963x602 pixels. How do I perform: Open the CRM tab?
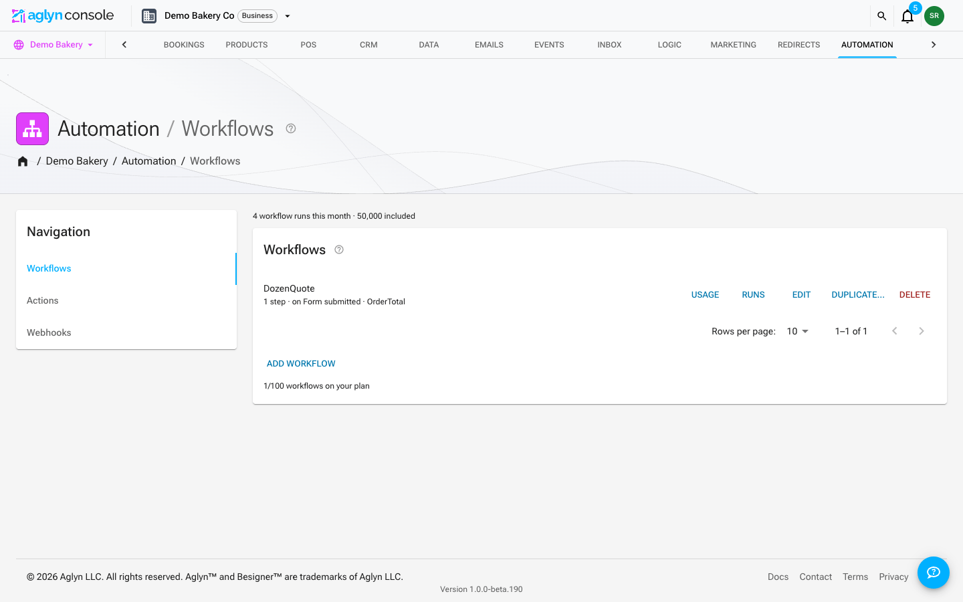point(368,45)
